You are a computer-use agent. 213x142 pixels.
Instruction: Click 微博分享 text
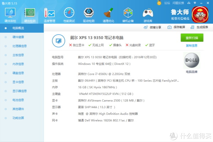[x=155, y=27]
